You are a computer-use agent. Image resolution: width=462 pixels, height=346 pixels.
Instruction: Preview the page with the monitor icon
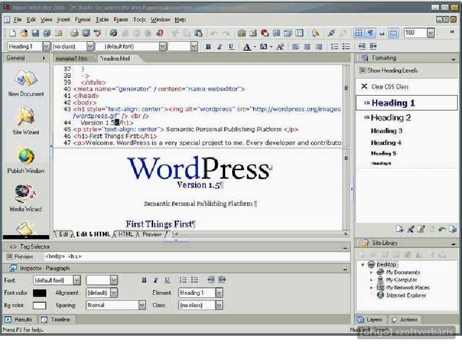coord(86,33)
